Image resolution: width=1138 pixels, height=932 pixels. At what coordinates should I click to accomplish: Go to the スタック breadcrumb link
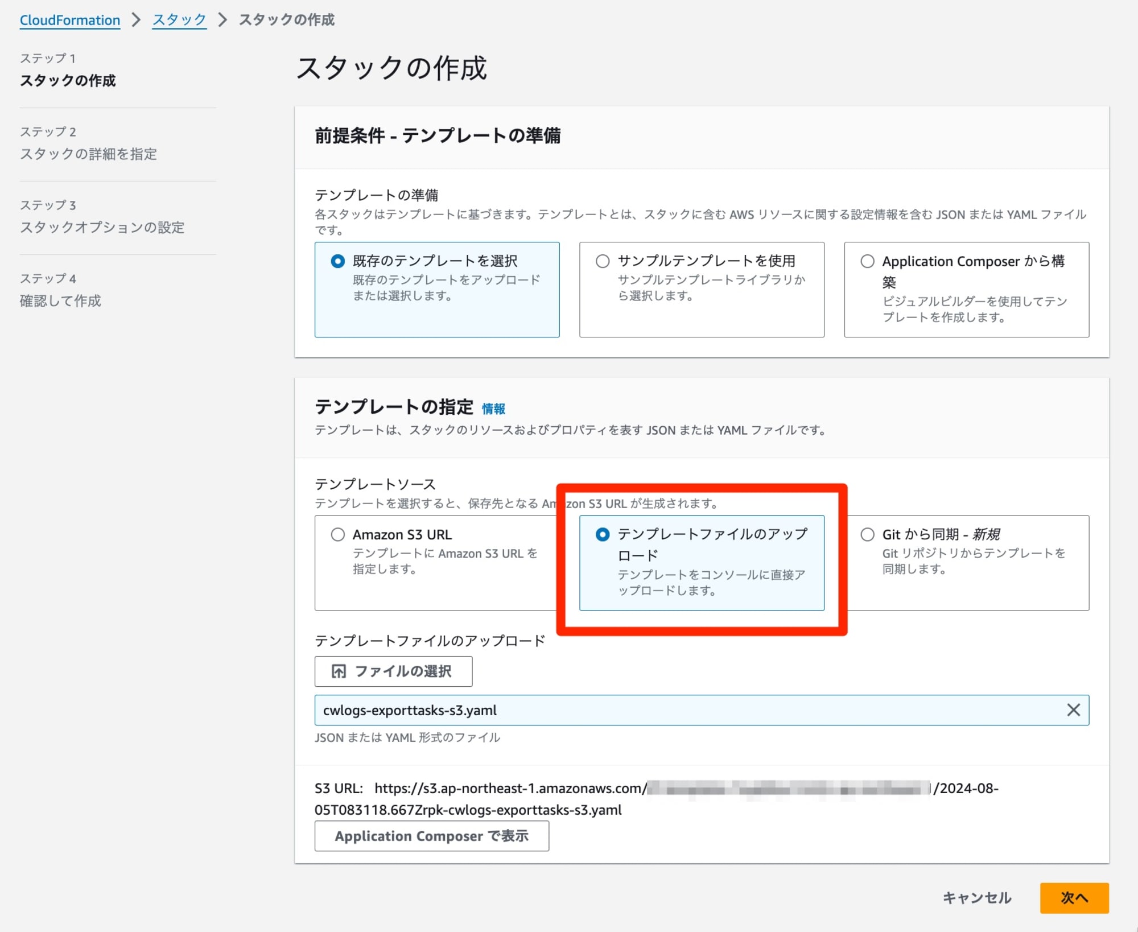coord(179,20)
